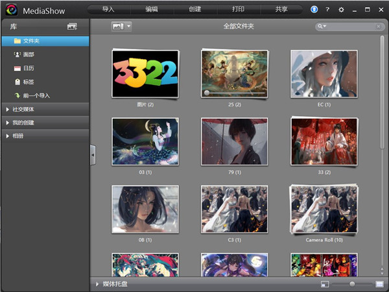Select 面部 (faces) in the library sidebar
Viewport: 389px width, 292px height.
click(29, 54)
